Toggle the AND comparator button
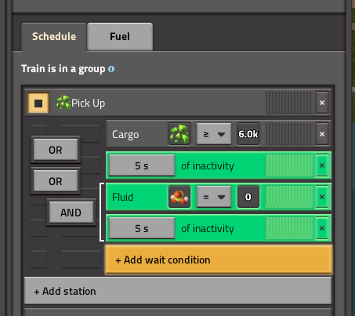The image size is (355, 316). 71,212
